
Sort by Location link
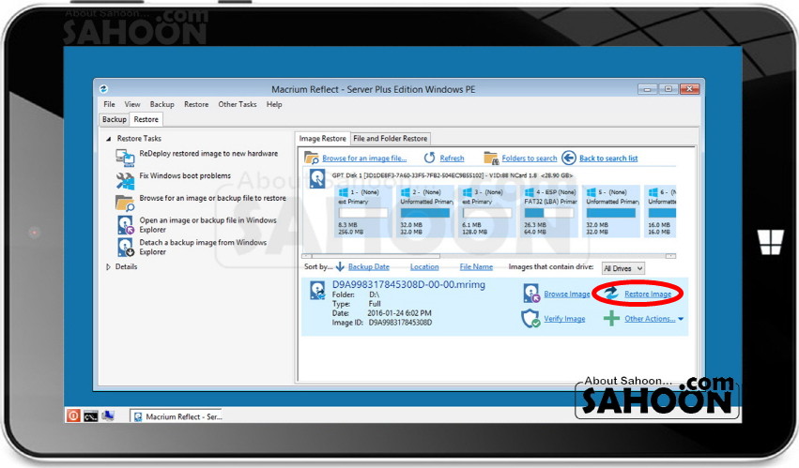point(424,267)
